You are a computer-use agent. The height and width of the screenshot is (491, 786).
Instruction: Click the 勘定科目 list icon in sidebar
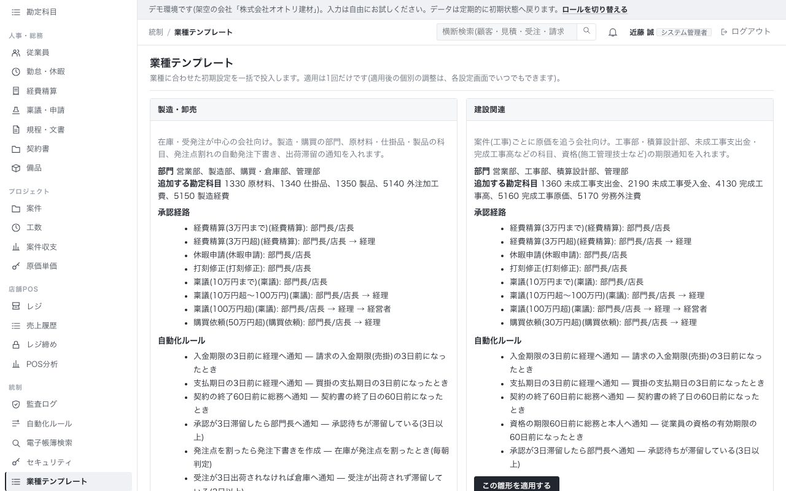click(16, 12)
